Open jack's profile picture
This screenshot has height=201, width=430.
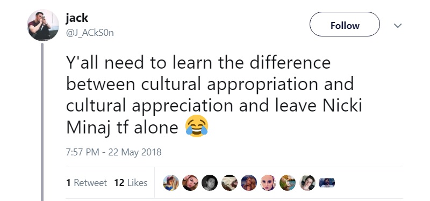click(43, 25)
